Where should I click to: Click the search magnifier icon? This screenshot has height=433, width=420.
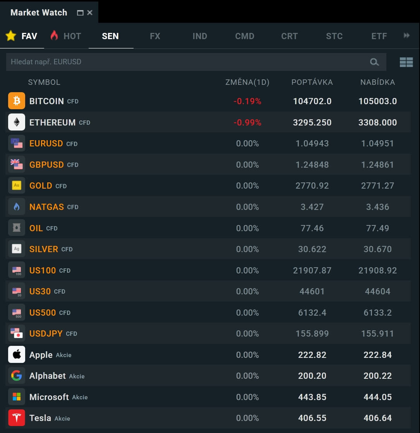point(374,62)
